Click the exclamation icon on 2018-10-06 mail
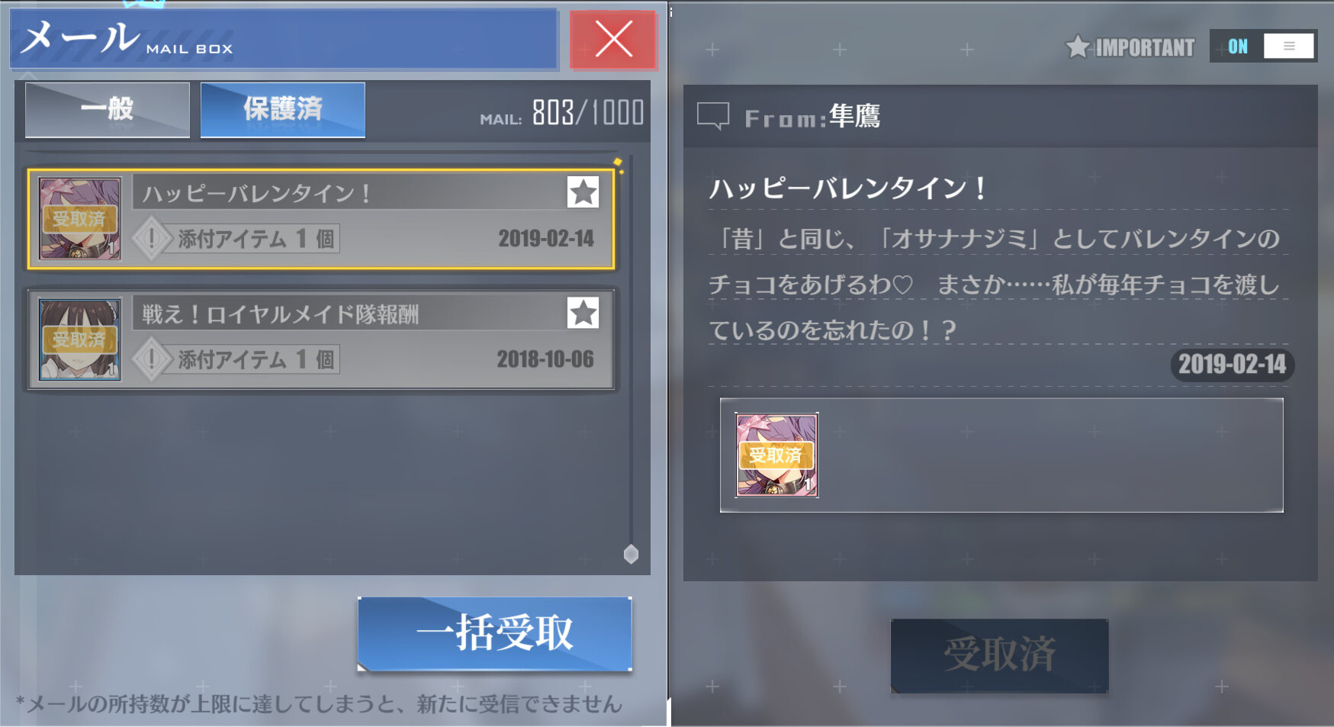This screenshot has height=727, width=1334. (x=151, y=359)
